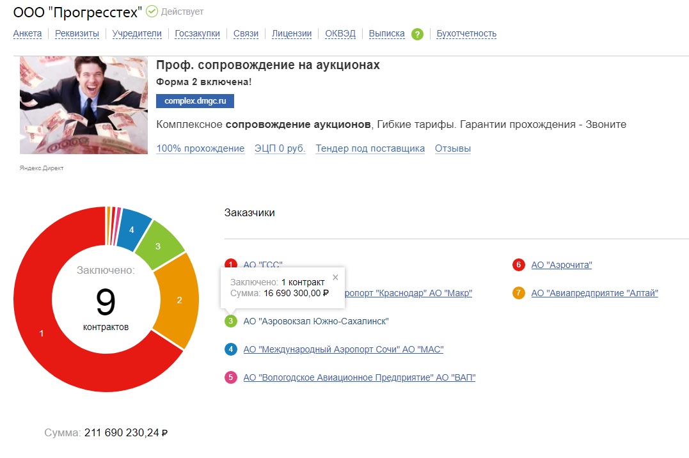Open the АО "Аэрочита" customer link

pos(561,265)
